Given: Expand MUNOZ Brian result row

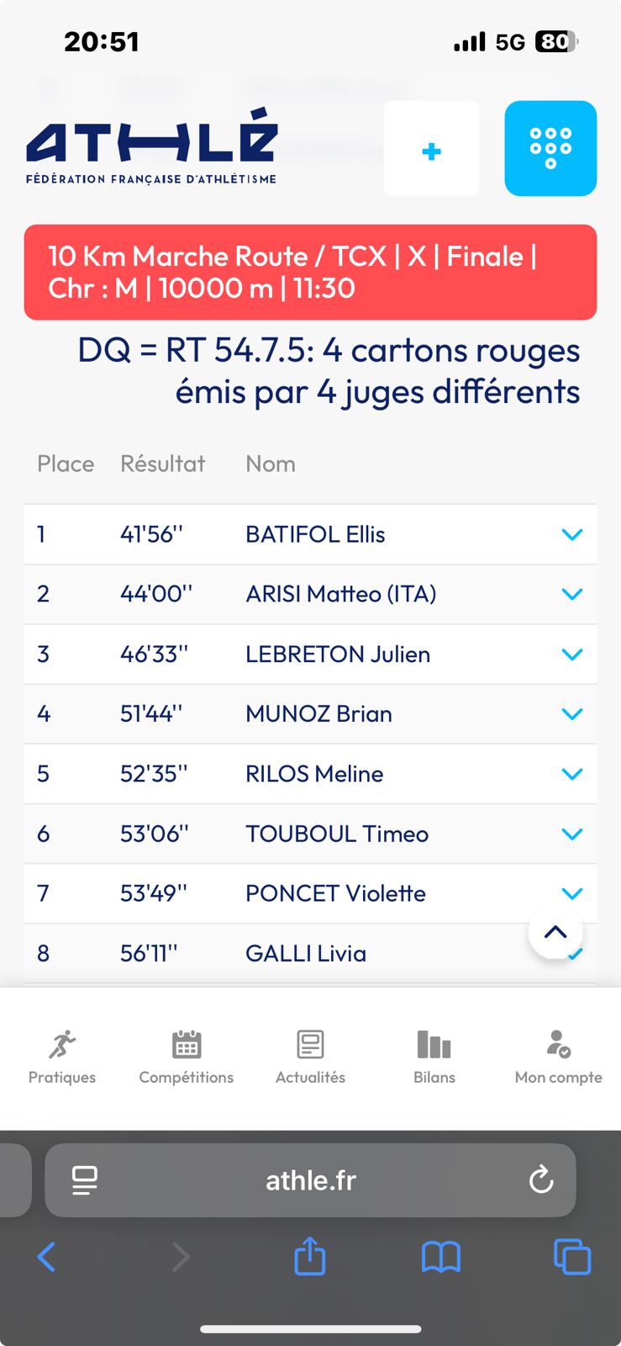Looking at the screenshot, I should coord(571,713).
